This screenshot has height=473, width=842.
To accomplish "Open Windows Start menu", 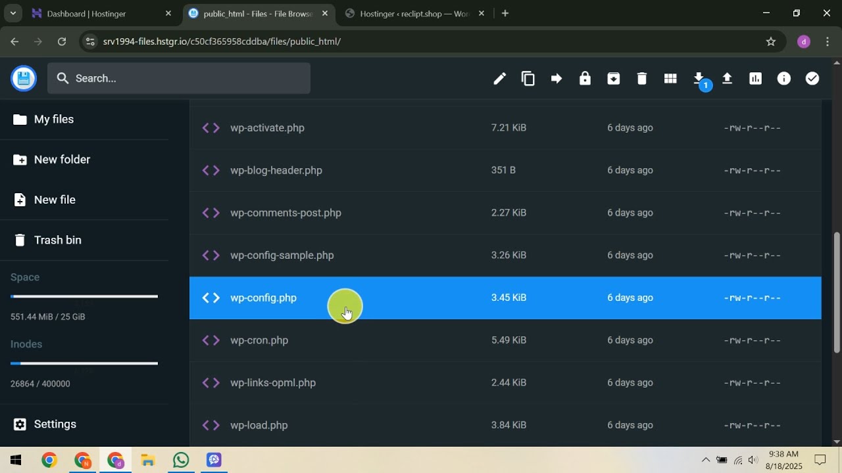I will click(x=16, y=460).
